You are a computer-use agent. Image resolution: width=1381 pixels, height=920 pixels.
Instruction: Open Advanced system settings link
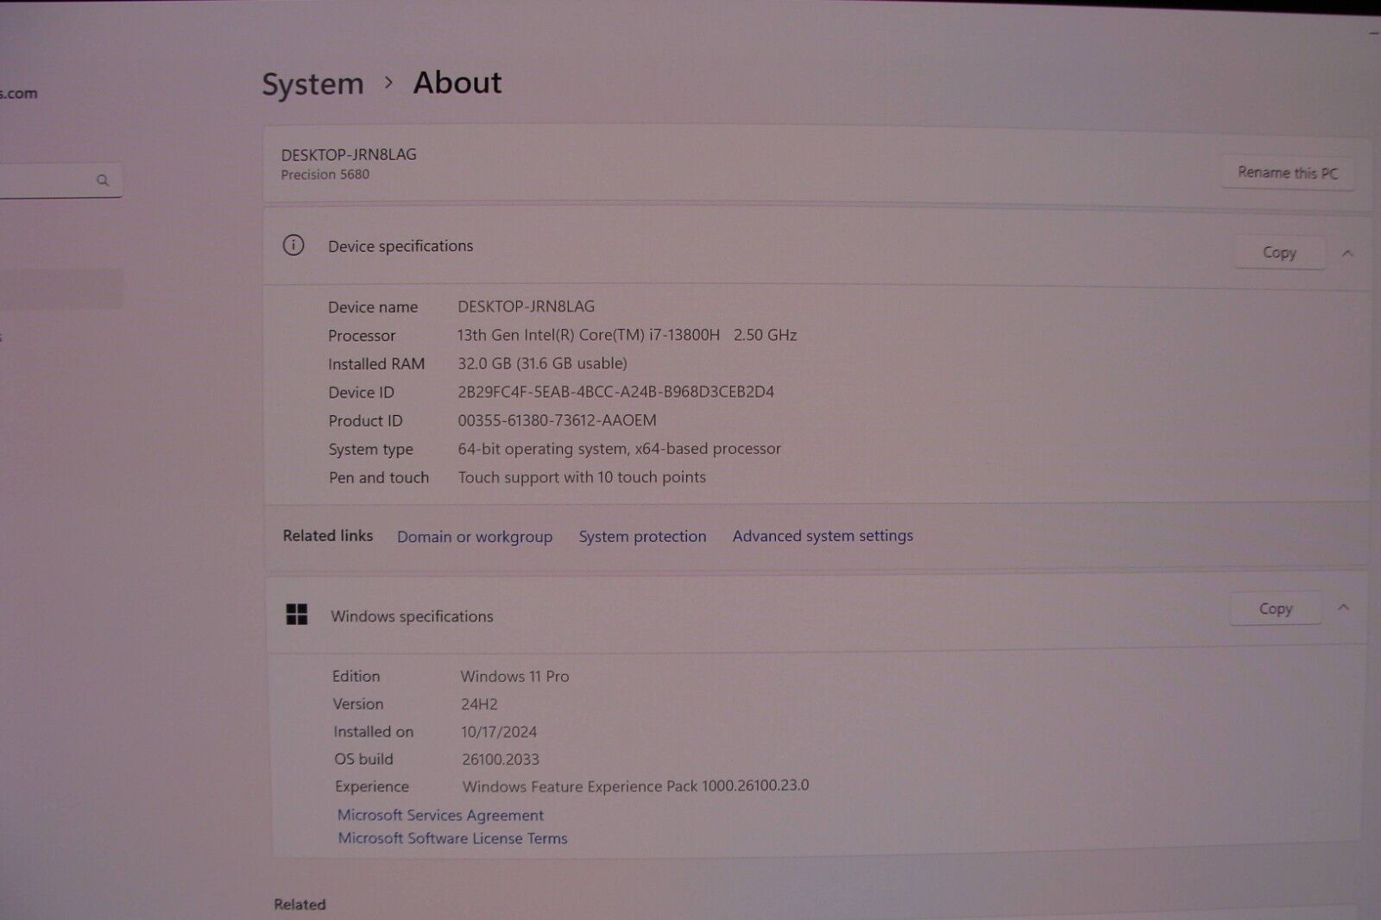tap(823, 536)
